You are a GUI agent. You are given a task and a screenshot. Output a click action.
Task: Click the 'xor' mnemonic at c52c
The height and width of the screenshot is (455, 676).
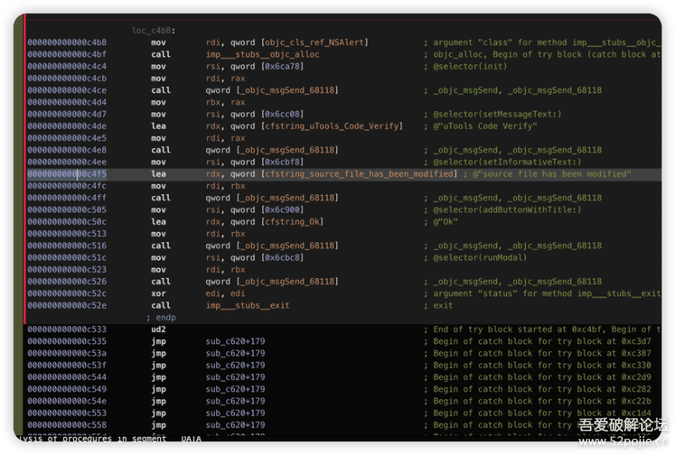pos(158,293)
